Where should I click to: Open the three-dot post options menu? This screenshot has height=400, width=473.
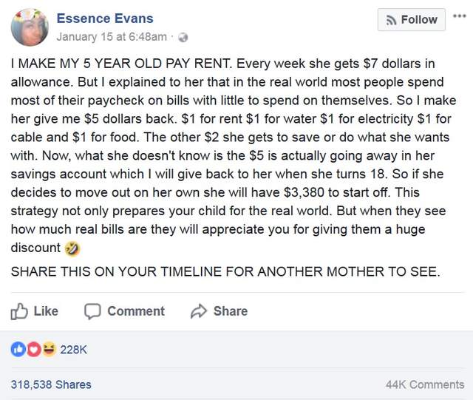pyautogui.click(x=460, y=15)
